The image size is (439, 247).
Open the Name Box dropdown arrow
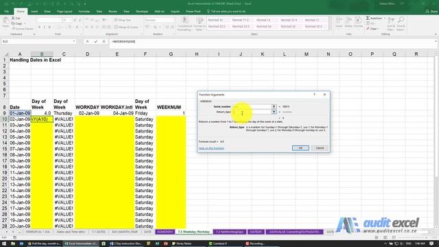pos(74,41)
